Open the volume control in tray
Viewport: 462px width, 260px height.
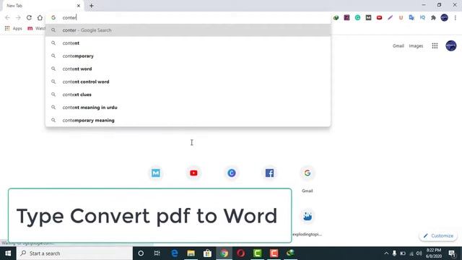click(x=419, y=253)
